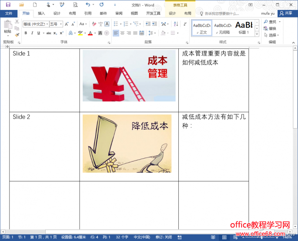Apply subscript formatting
The width and height of the screenshot is (298, 241).
click(x=55, y=33)
